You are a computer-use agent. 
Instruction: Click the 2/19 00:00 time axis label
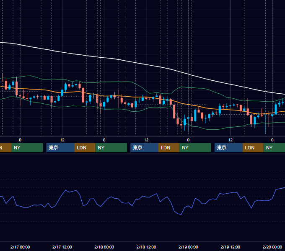[x=188, y=247]
